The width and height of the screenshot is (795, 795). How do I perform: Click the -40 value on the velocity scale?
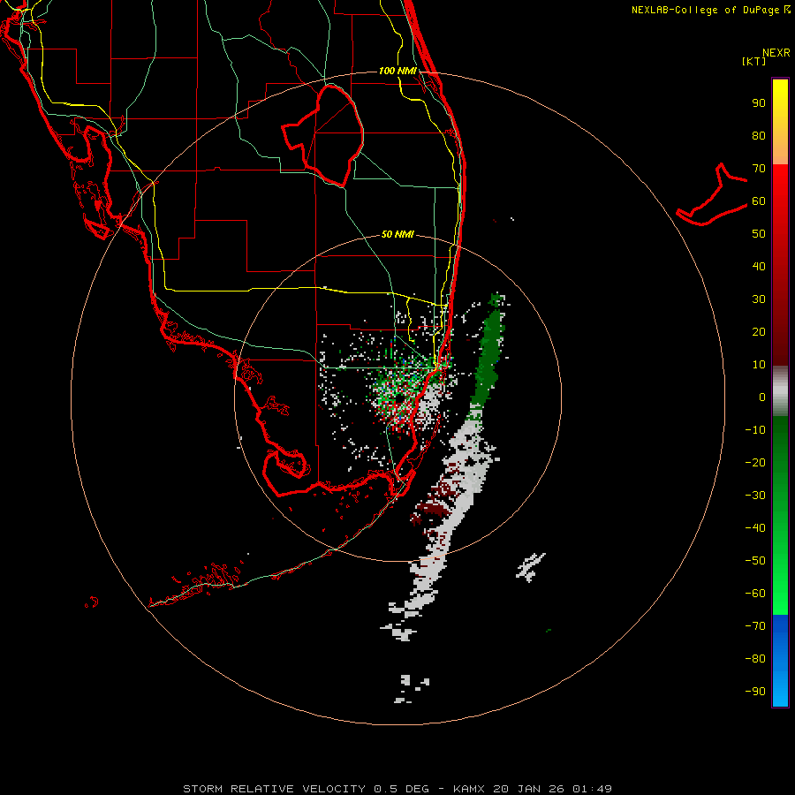click(755, 528)
